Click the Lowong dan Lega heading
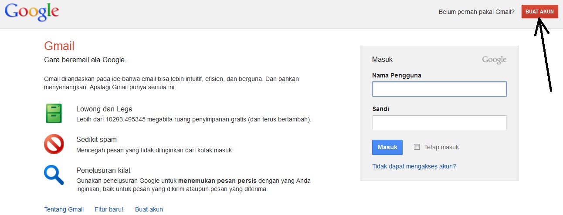This screenshot has width=563, height=215. click(104, 109)
